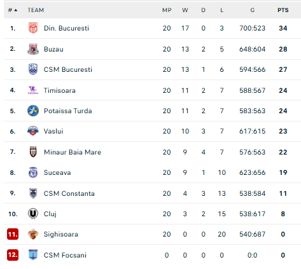Click the Minaur Baia Mare striped shield

pyautogui.click(x=33, y=152)
